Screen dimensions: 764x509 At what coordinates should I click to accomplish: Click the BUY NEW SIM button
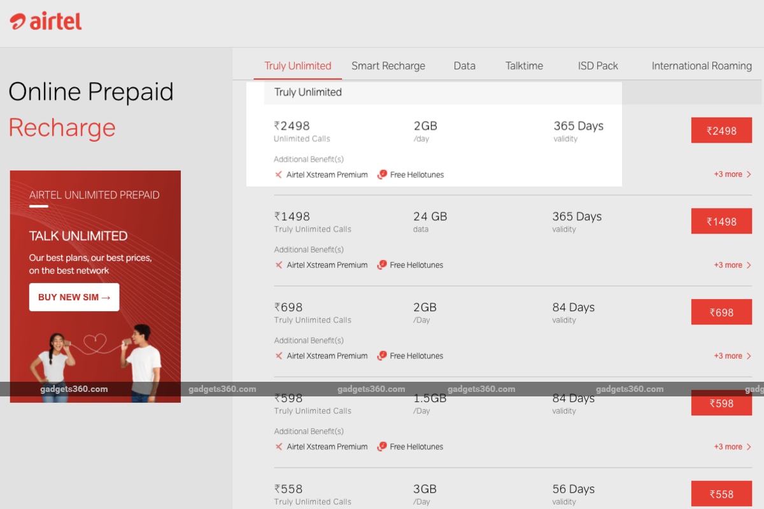pyautogui.click(x=74, y=296)
